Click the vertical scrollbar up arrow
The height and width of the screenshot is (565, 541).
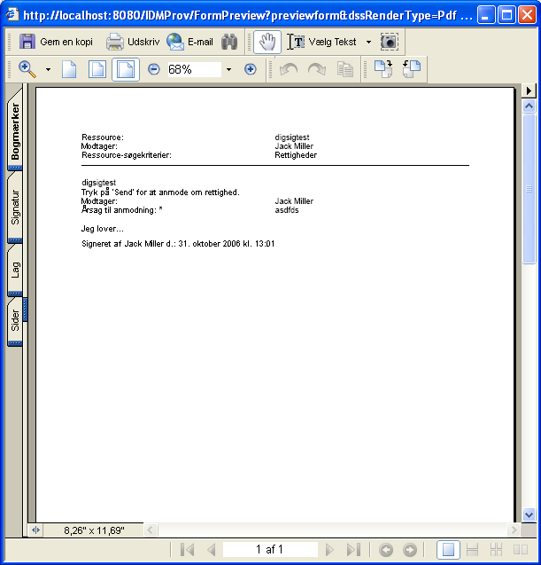pos(529,106)
